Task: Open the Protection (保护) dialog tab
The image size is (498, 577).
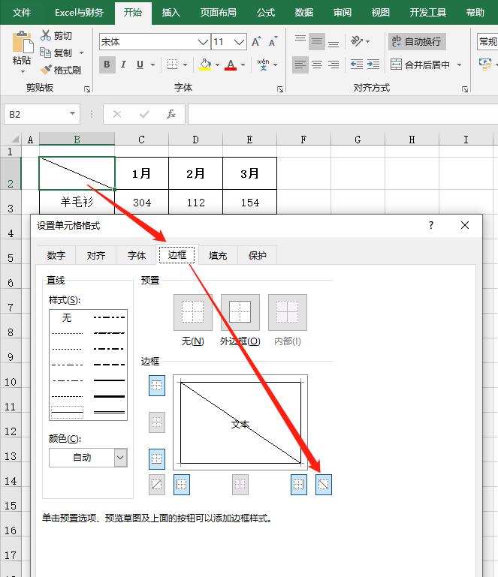Action: point(257,255)
